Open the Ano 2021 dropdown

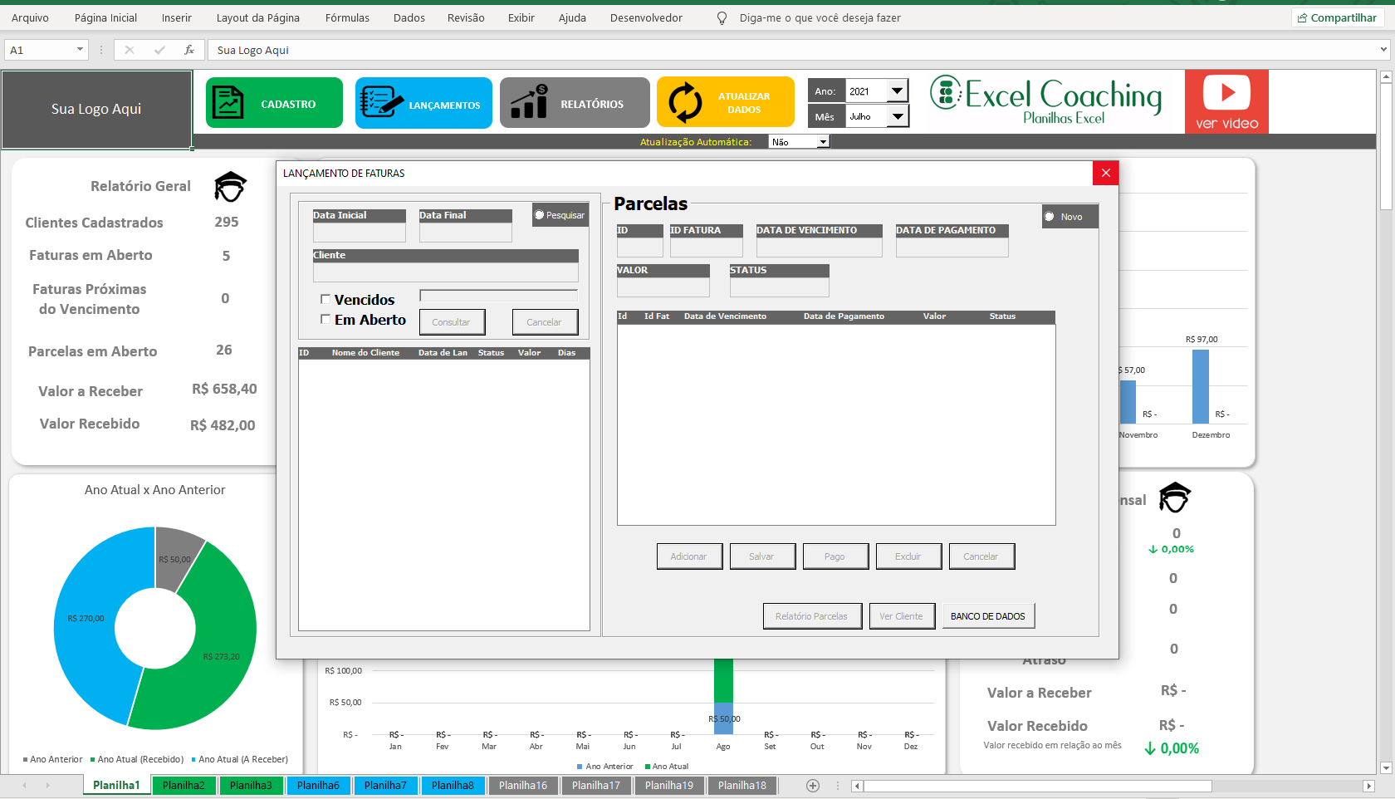pos(898,91)
